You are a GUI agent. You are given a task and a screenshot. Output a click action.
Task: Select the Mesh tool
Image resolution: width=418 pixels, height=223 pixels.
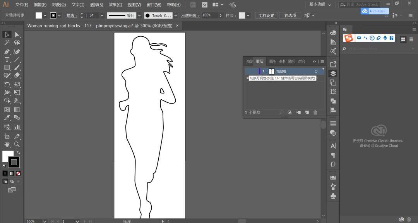click(7, 110)
